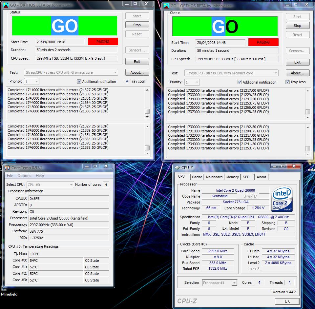The height and width of the screenshot is (309, 315).
Task: Click left ORTHOS window title bar app icon
Action: coord(6,5)
